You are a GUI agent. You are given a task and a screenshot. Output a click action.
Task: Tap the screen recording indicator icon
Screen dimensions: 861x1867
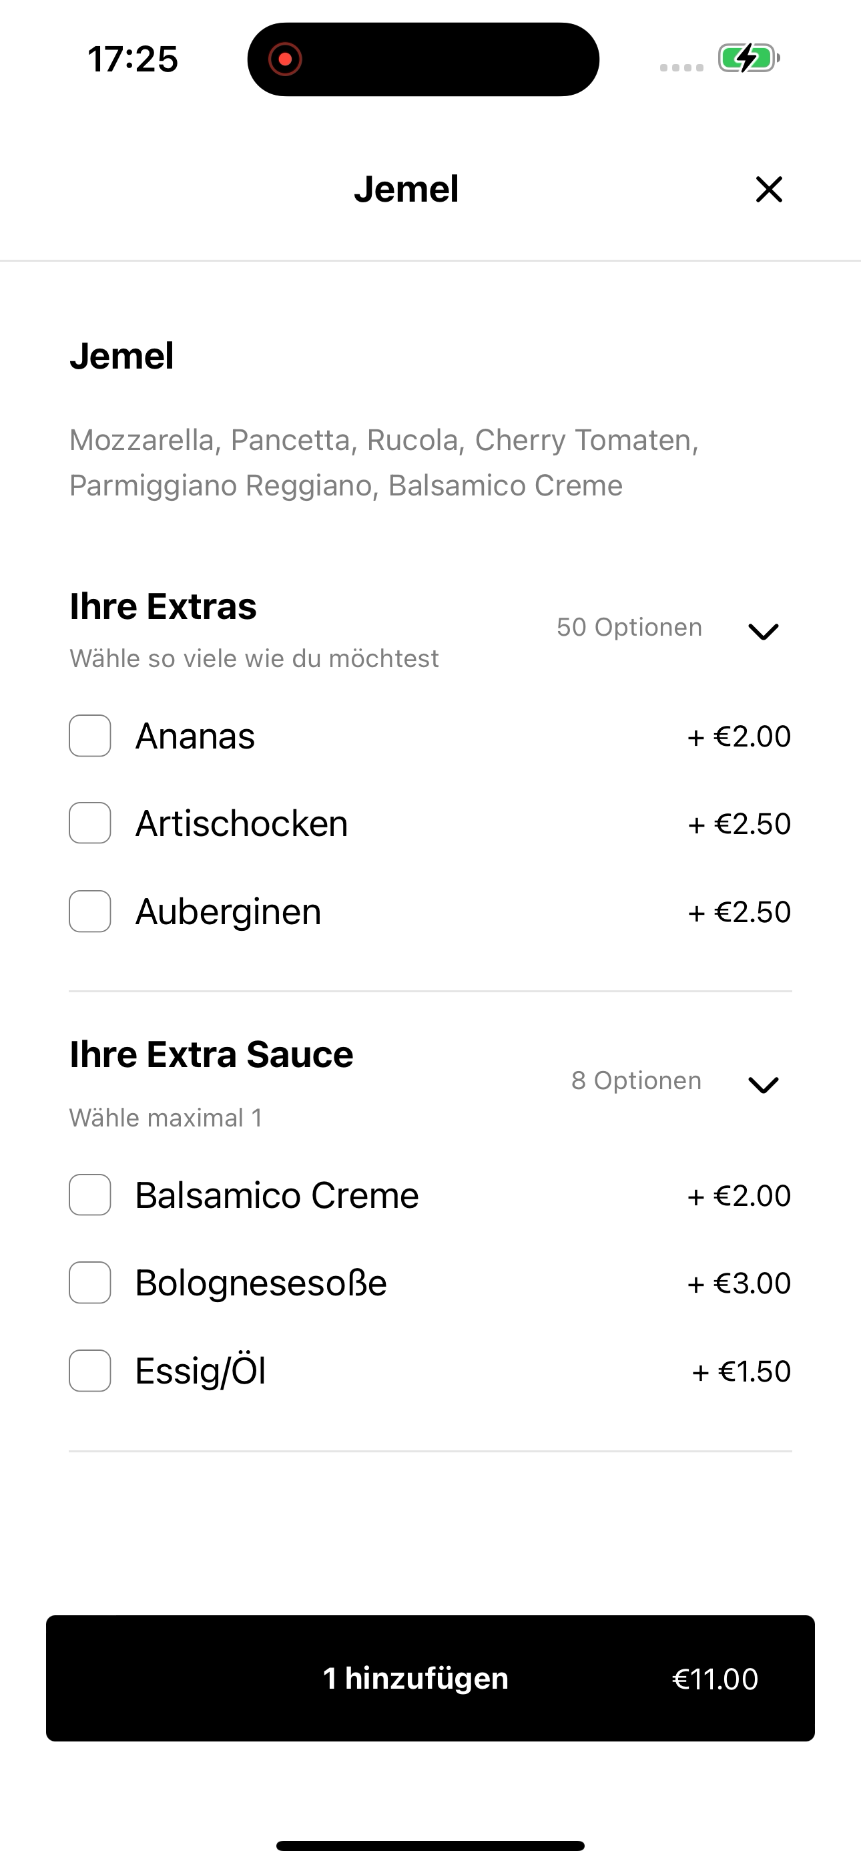click(x=285, y=59)
